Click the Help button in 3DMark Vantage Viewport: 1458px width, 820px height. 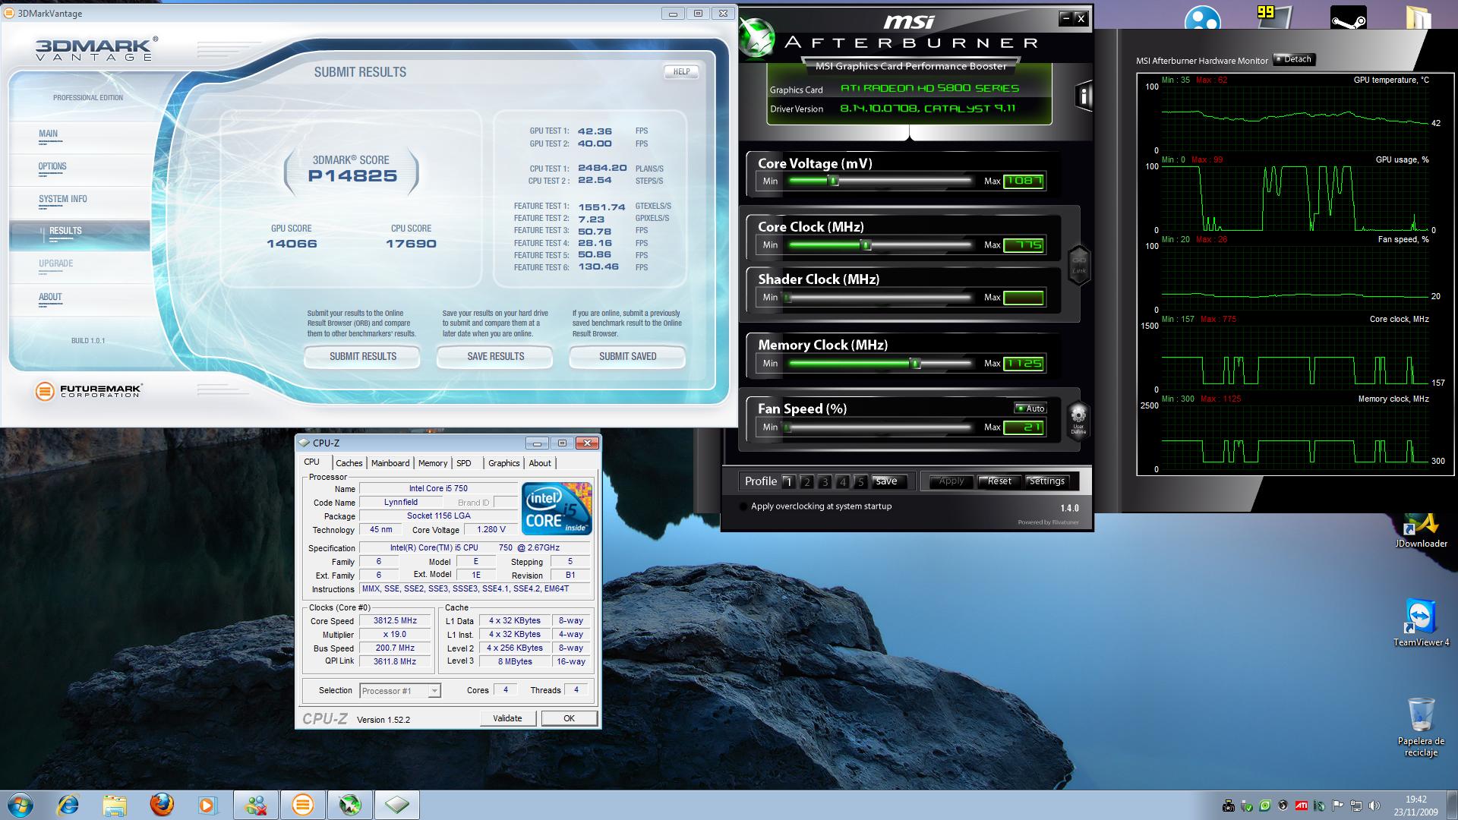coord(681,71)
